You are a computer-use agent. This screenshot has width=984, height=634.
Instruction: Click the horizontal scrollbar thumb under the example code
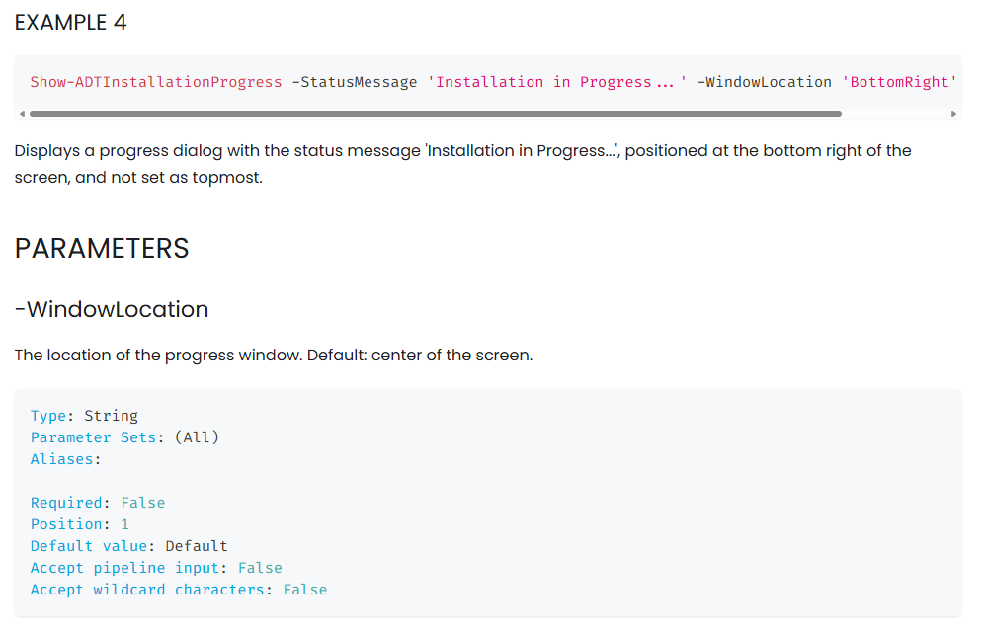click(436, 114)
